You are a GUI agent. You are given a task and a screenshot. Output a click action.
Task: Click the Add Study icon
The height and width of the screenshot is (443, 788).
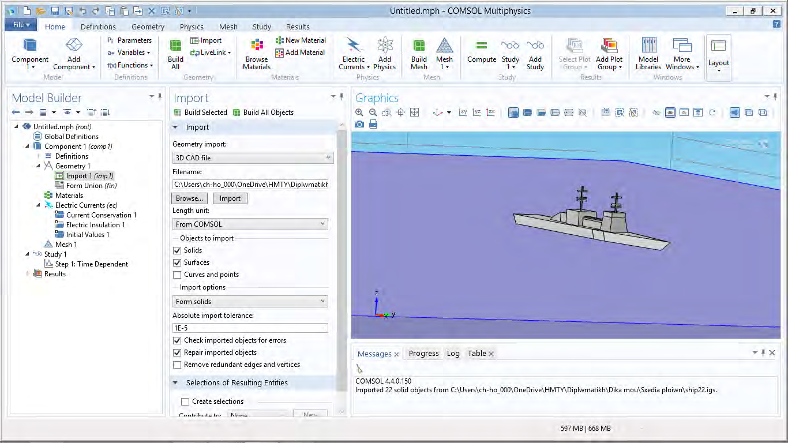coord(535,45)
